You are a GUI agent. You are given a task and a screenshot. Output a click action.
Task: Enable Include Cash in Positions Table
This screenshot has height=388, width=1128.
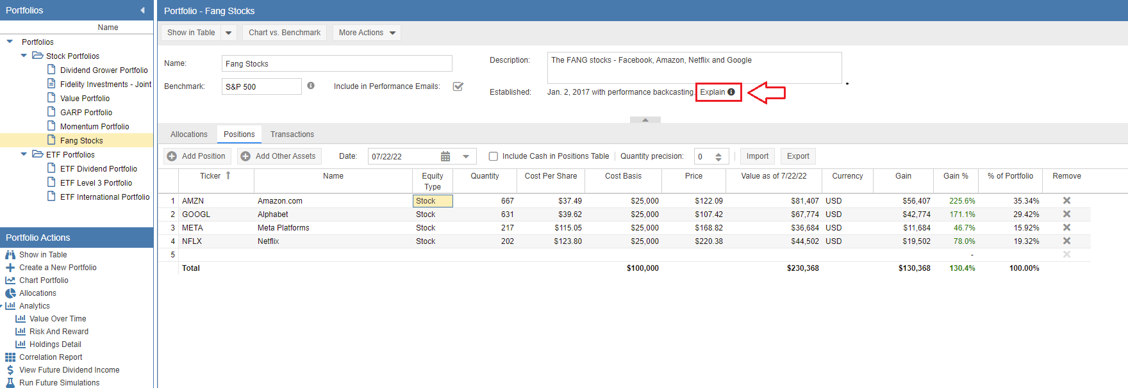(x=493, y=156)
